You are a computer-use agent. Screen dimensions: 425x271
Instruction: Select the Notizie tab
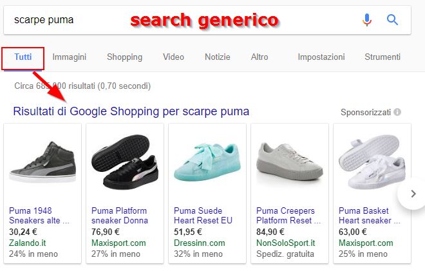click(217, 57)
